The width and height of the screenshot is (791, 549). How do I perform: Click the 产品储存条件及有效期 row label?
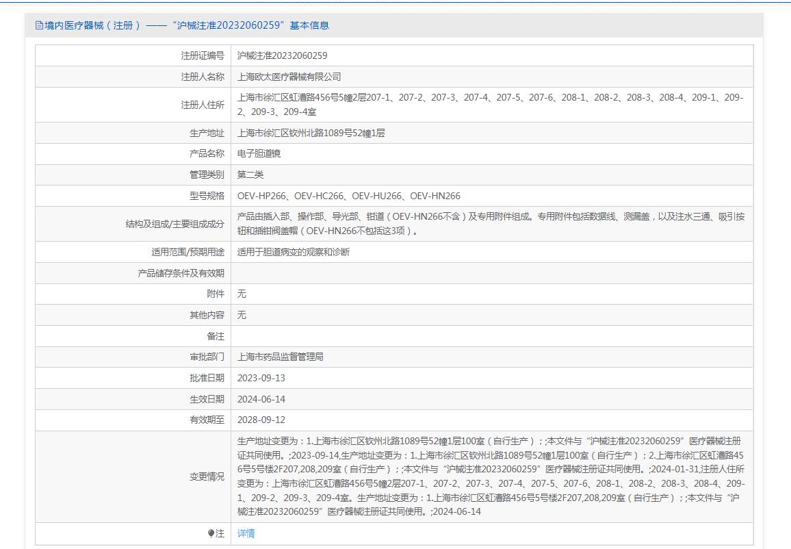[x=181, y=273]
